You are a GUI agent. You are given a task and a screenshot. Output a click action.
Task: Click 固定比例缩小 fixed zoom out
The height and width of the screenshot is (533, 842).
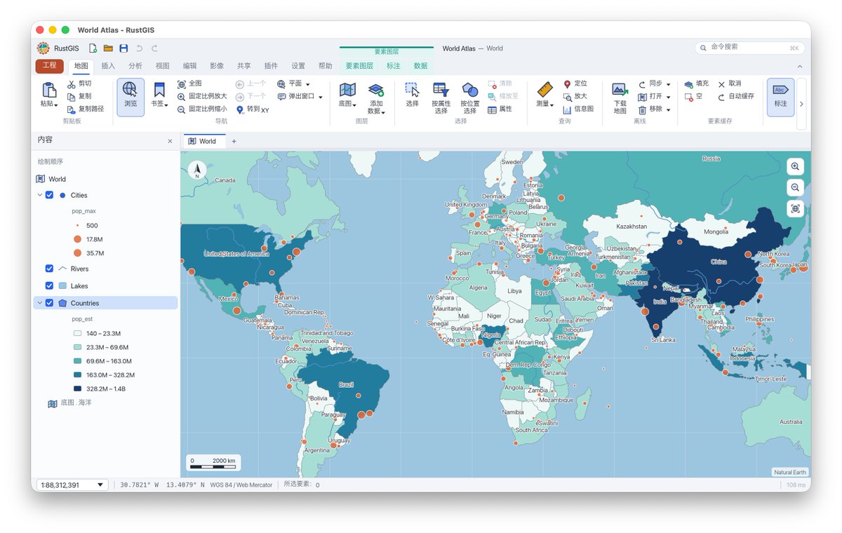pos(202,109)
